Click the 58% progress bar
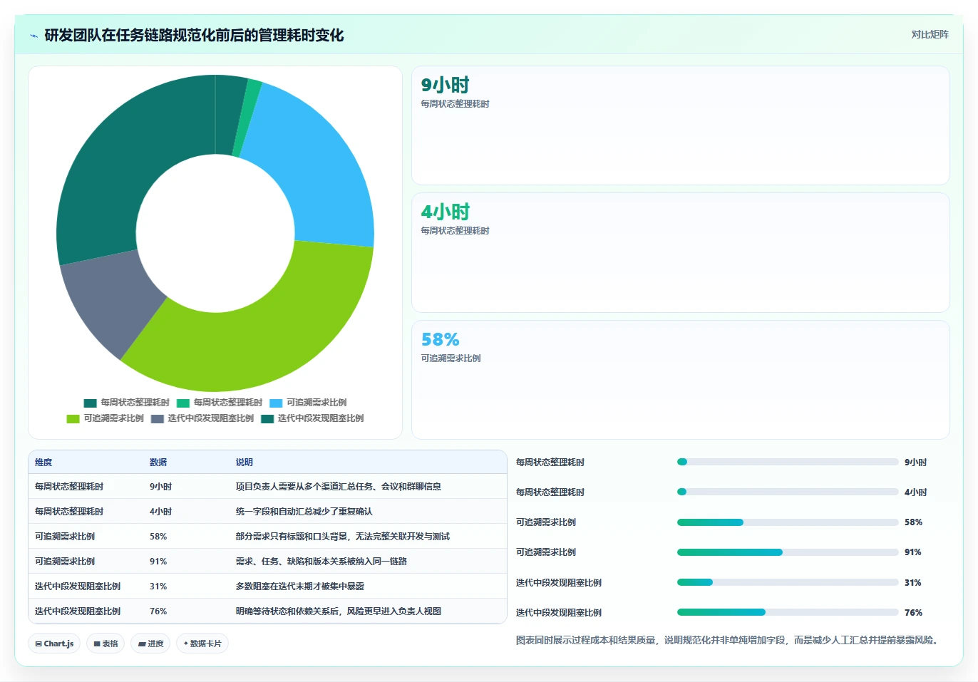 click(x=788, y=522)
